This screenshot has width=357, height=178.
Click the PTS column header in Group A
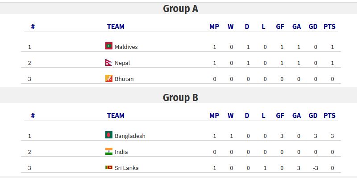click(x=329, y=27)
